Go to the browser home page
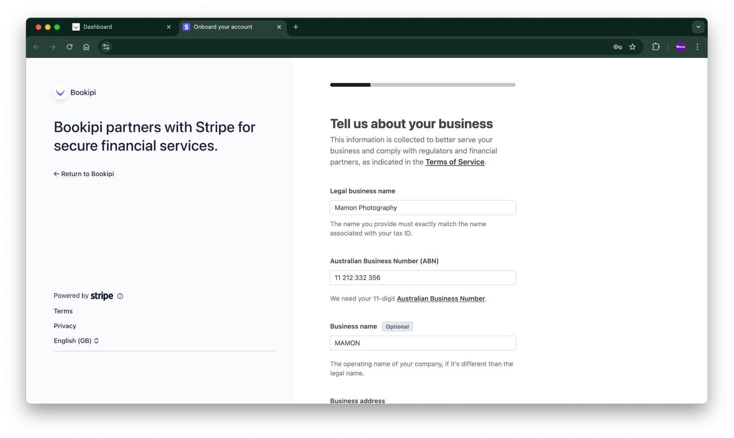 tap(86, 47)
